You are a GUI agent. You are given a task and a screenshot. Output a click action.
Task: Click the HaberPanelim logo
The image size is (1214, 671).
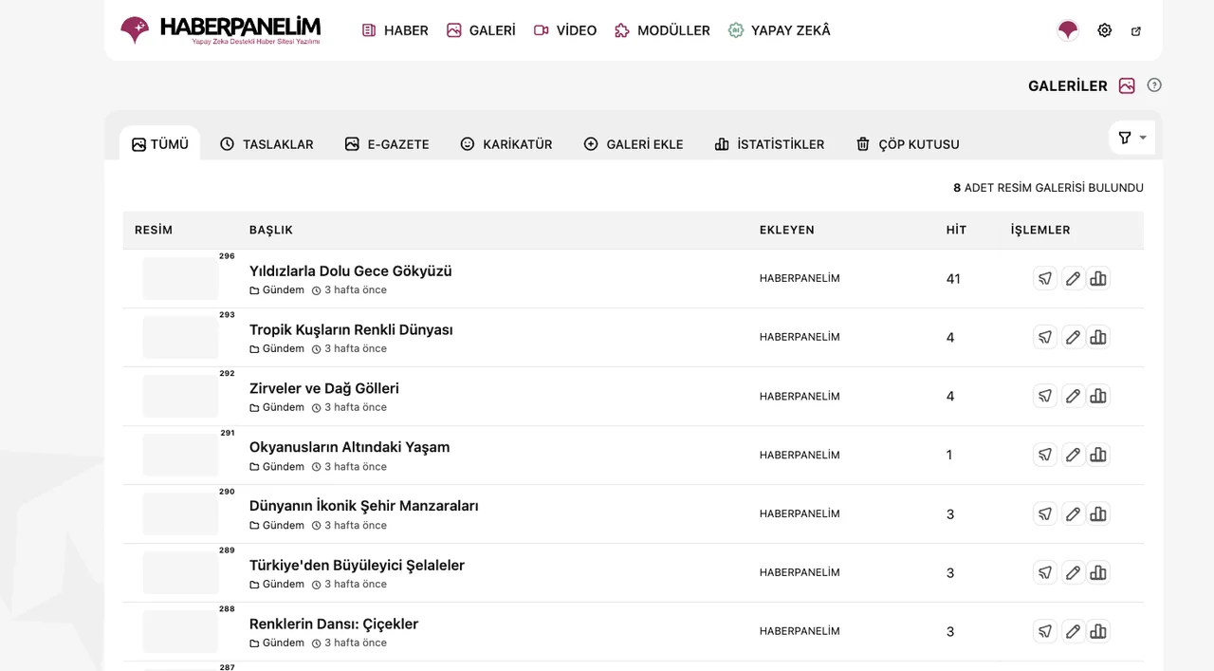[220, 30]
